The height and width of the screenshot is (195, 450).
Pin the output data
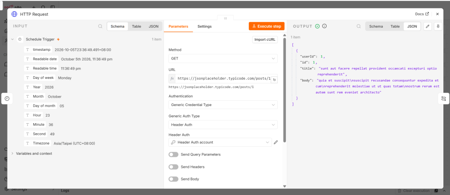tap(438, 26)
